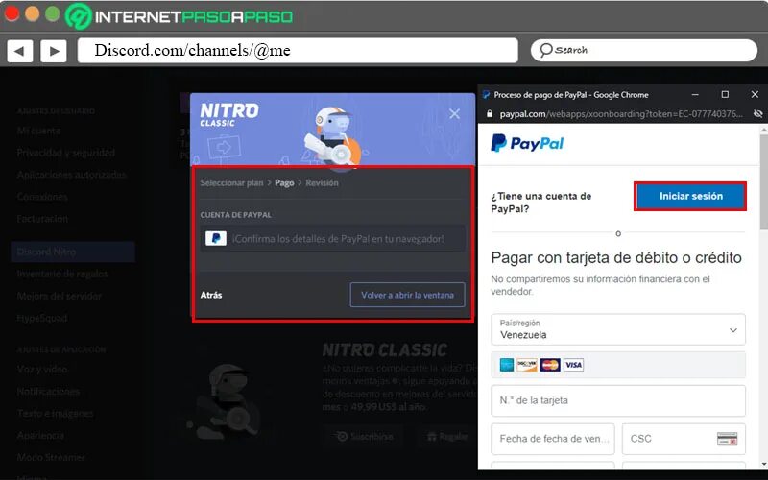Click the magnifier icon in the search field

(545, 50)
